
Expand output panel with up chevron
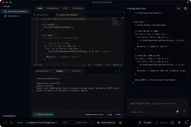(116, 71)
